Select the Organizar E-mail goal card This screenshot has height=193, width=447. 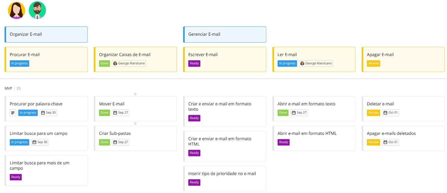46,34
